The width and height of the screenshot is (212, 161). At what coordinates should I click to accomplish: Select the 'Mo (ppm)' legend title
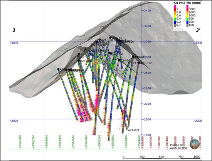click(194, 3)
